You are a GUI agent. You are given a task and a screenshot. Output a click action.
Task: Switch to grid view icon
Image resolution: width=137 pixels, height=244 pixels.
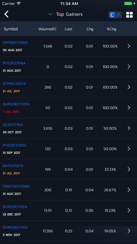point(129,15)
